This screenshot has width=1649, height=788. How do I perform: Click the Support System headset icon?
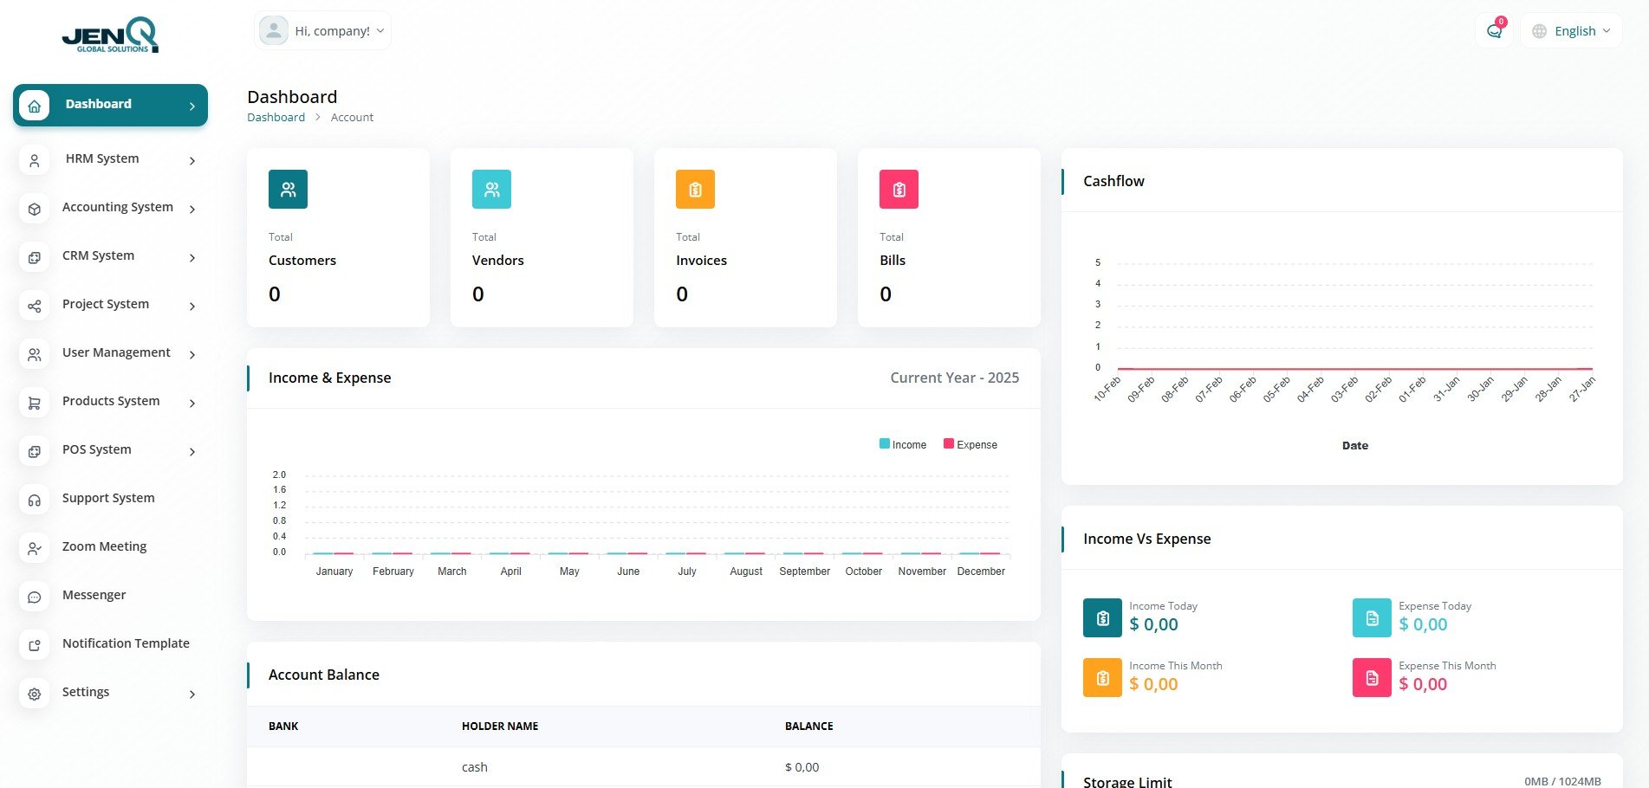coord(35,501)
